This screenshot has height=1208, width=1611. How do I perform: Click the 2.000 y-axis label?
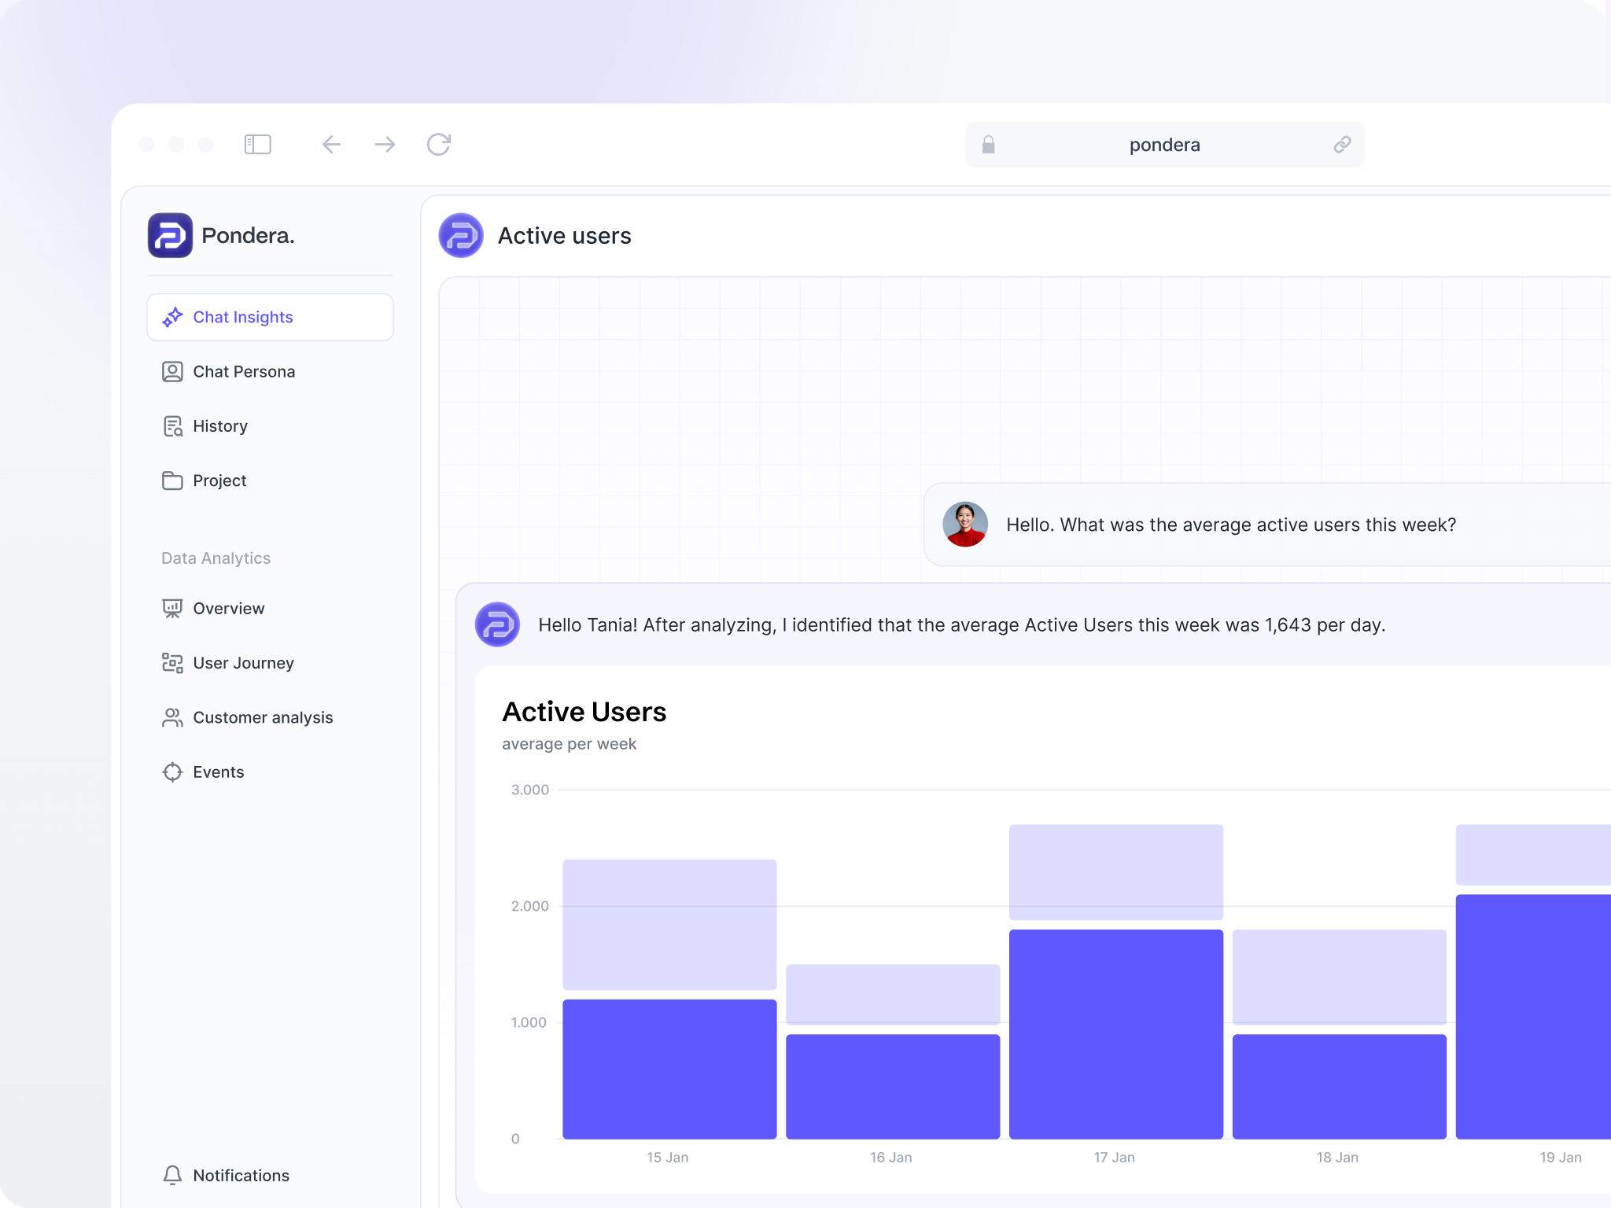point(530,906)
